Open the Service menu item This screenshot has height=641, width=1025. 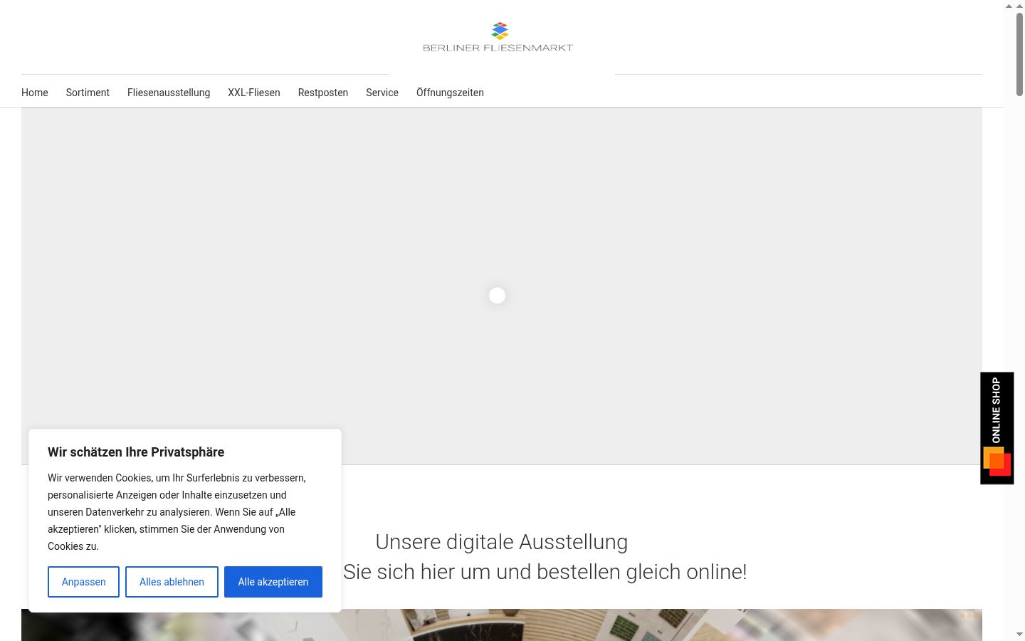coord(382,93)
